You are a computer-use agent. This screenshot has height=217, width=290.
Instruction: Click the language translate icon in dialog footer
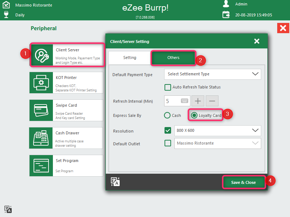(x=115, y=182)
